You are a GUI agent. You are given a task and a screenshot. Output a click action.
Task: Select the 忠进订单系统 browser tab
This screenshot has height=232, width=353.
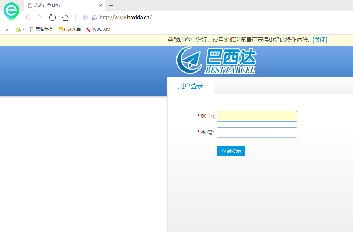(x=64, y=5)
